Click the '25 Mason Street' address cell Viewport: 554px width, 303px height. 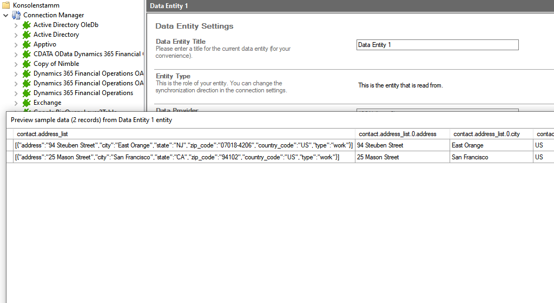(x=403, y=157)
